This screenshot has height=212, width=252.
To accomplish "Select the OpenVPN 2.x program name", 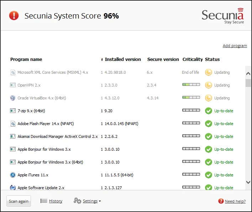I will coord(29,85).
